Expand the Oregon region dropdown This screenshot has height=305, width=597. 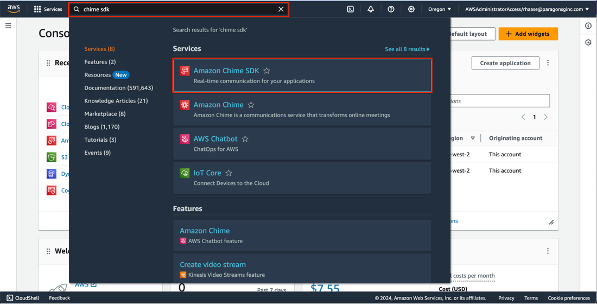click(x=440, y=9)
